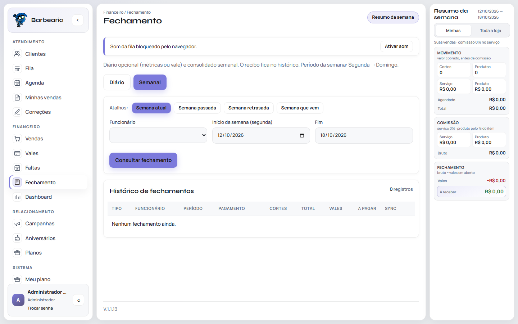Pick the Semana retrasada shortcut
The width and height of the screenshot is (518, 324).
point(249,108)
